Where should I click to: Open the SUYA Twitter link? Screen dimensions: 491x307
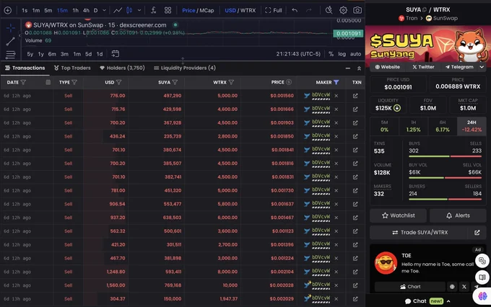[423, 67]
